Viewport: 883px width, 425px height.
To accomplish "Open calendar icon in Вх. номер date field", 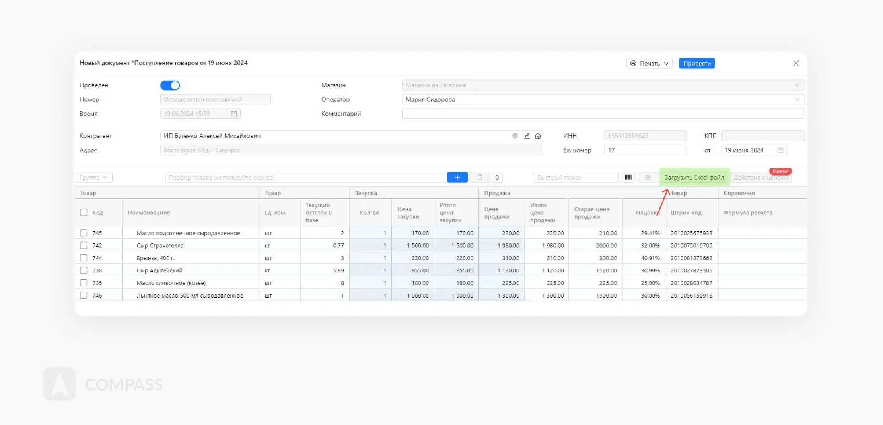I will pyautogui.click(x=780, y=150).
